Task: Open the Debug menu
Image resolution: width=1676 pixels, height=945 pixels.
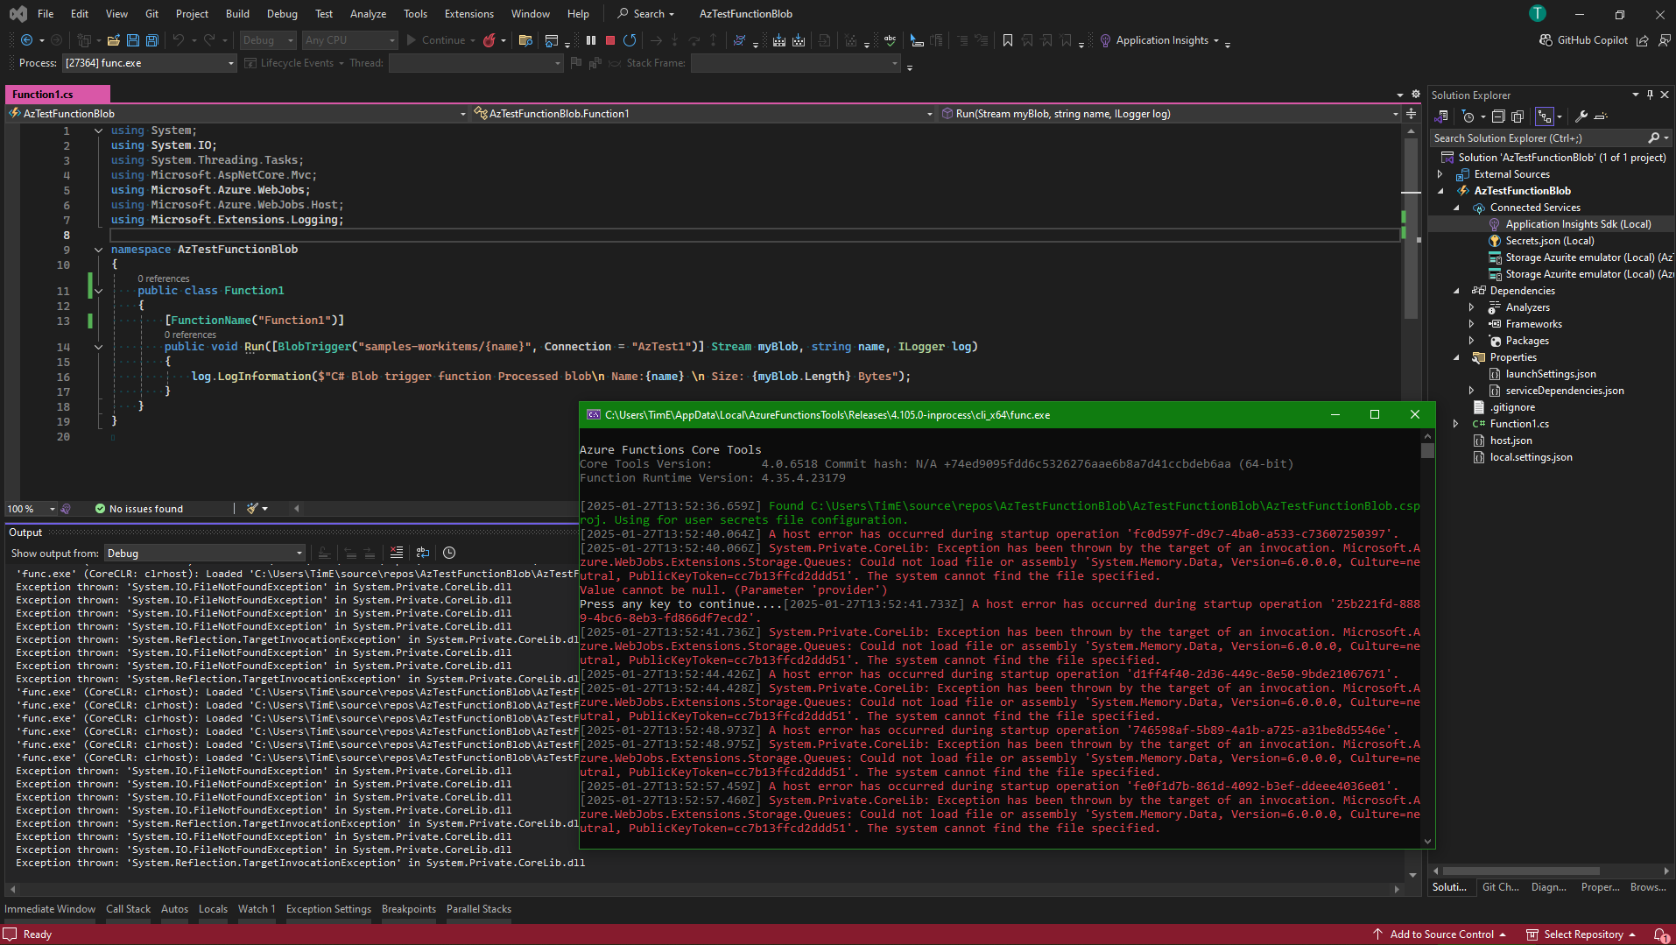Action: 282,14
